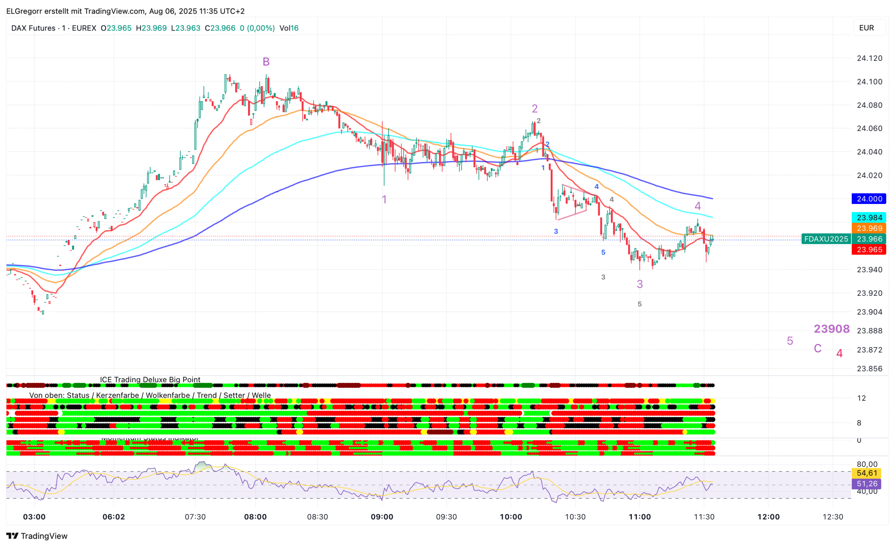
Task: Click the 12:00 time axis label
Action: [x=768, y=517]
